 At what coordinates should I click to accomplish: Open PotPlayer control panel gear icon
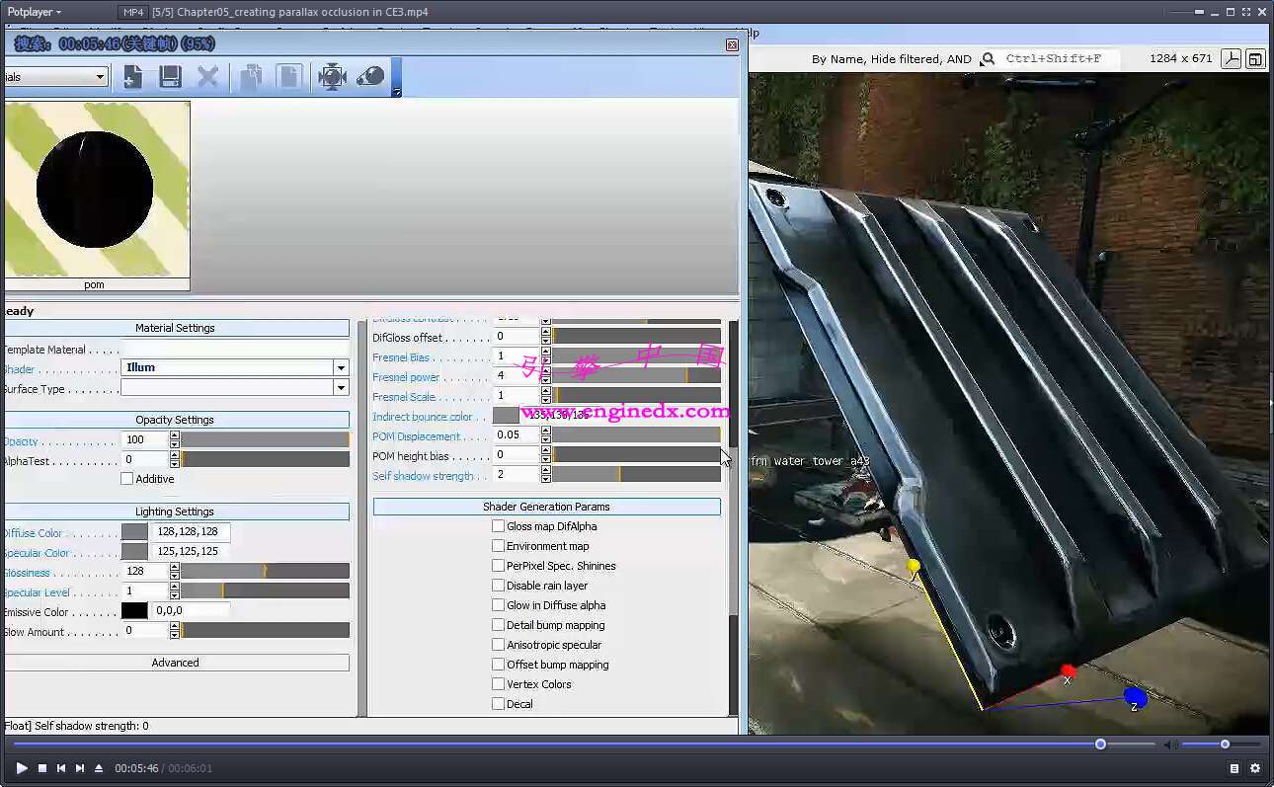(x=1255, y=768)
